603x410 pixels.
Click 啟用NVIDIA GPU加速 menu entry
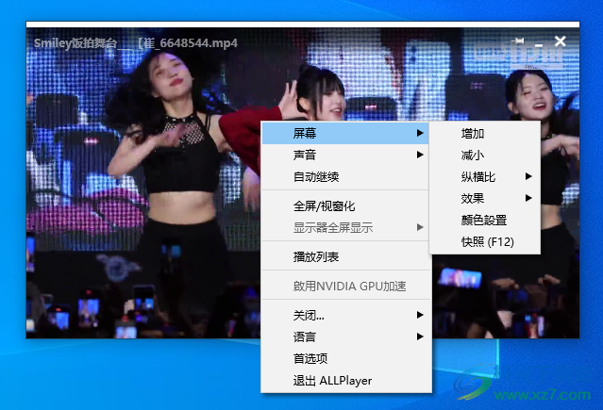pyautogui.click(x=345, y=286)
